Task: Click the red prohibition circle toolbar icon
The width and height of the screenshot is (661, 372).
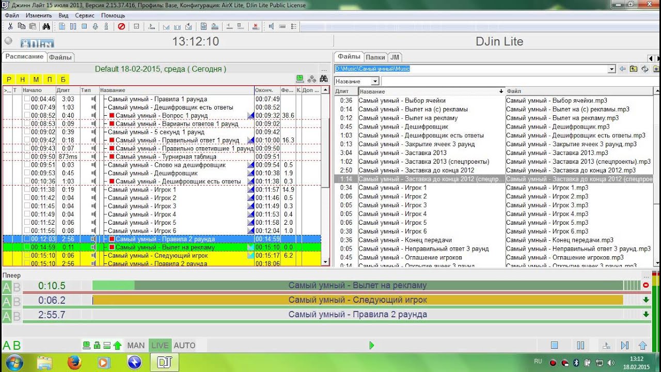Action: pyautogui.click(x=121, y=26)
